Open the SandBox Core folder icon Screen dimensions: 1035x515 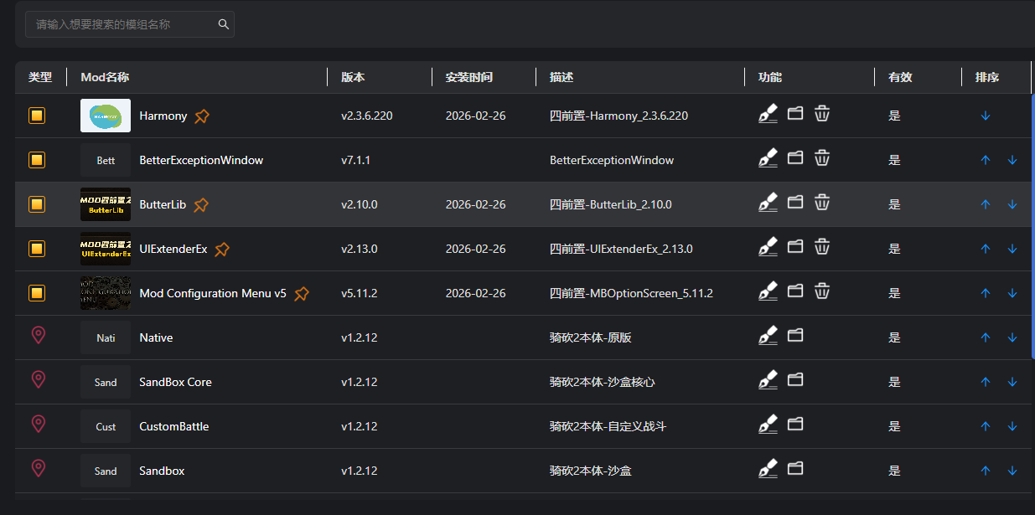point(795,379)
